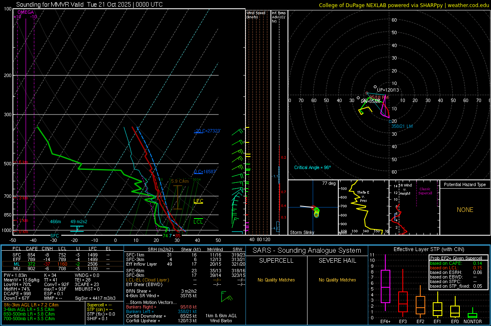Screen dimensions: 491x326
Task: Click the 'BRN Shear =' row
Action: point(161,291)
